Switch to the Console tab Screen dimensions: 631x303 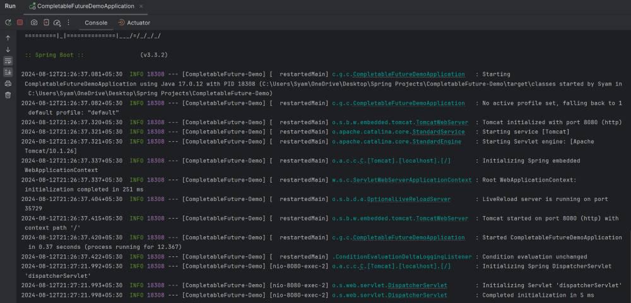tap(96, 23)
